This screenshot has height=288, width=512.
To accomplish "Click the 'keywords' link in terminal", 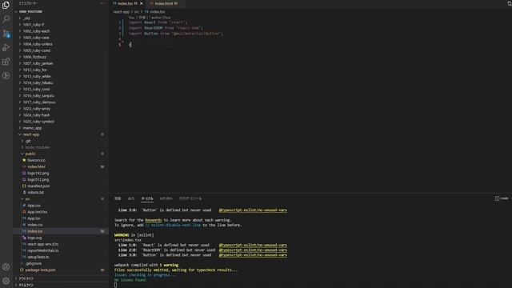I will point(154,220).
